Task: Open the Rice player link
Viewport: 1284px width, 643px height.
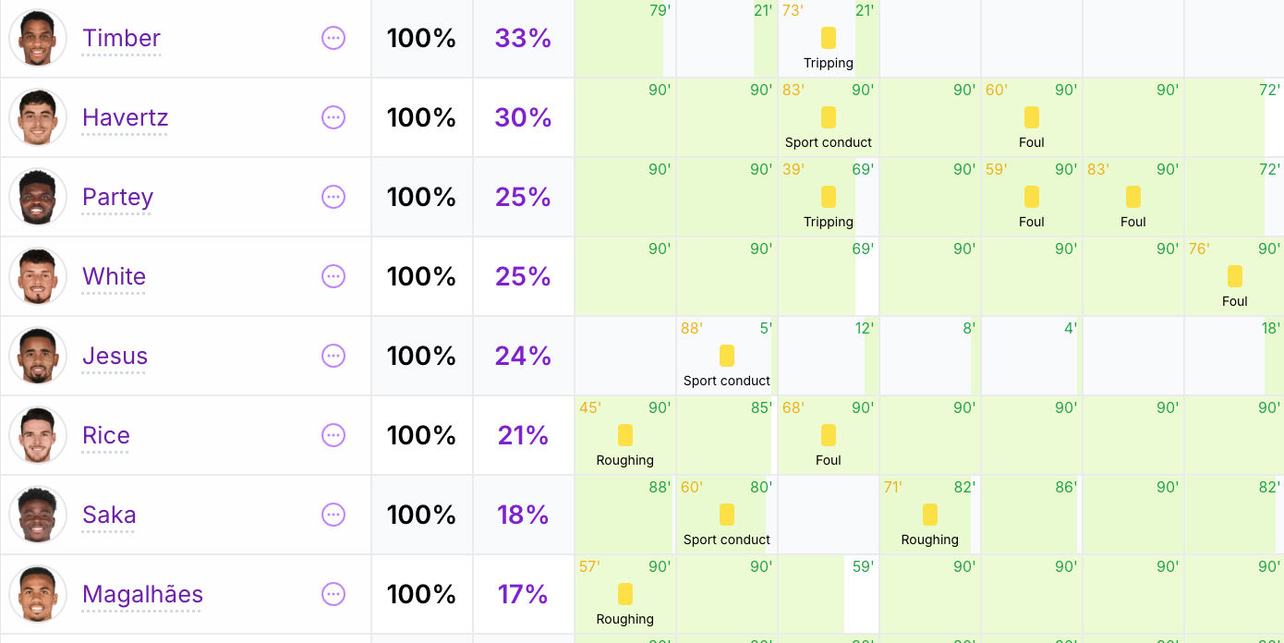Action: [x=106, y=435]
